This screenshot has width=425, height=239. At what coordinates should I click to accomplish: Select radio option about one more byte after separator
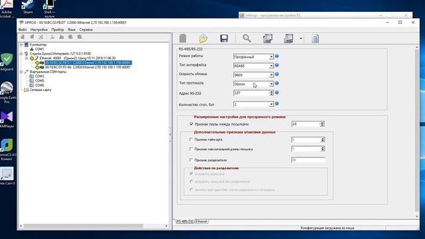[191, 190]
